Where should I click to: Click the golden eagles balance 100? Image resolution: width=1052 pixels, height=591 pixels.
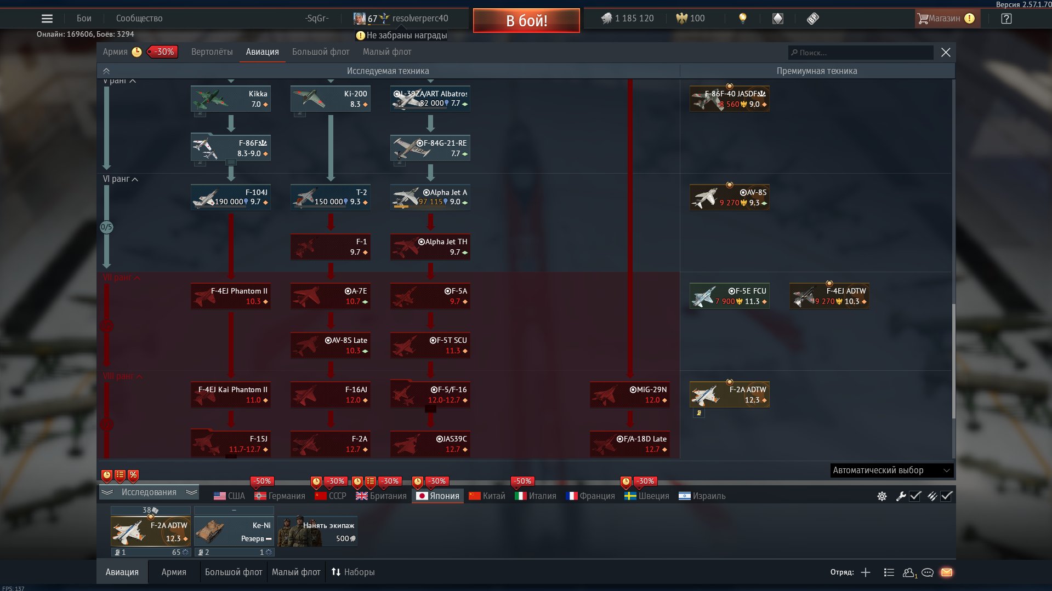(x=690, y=19)
